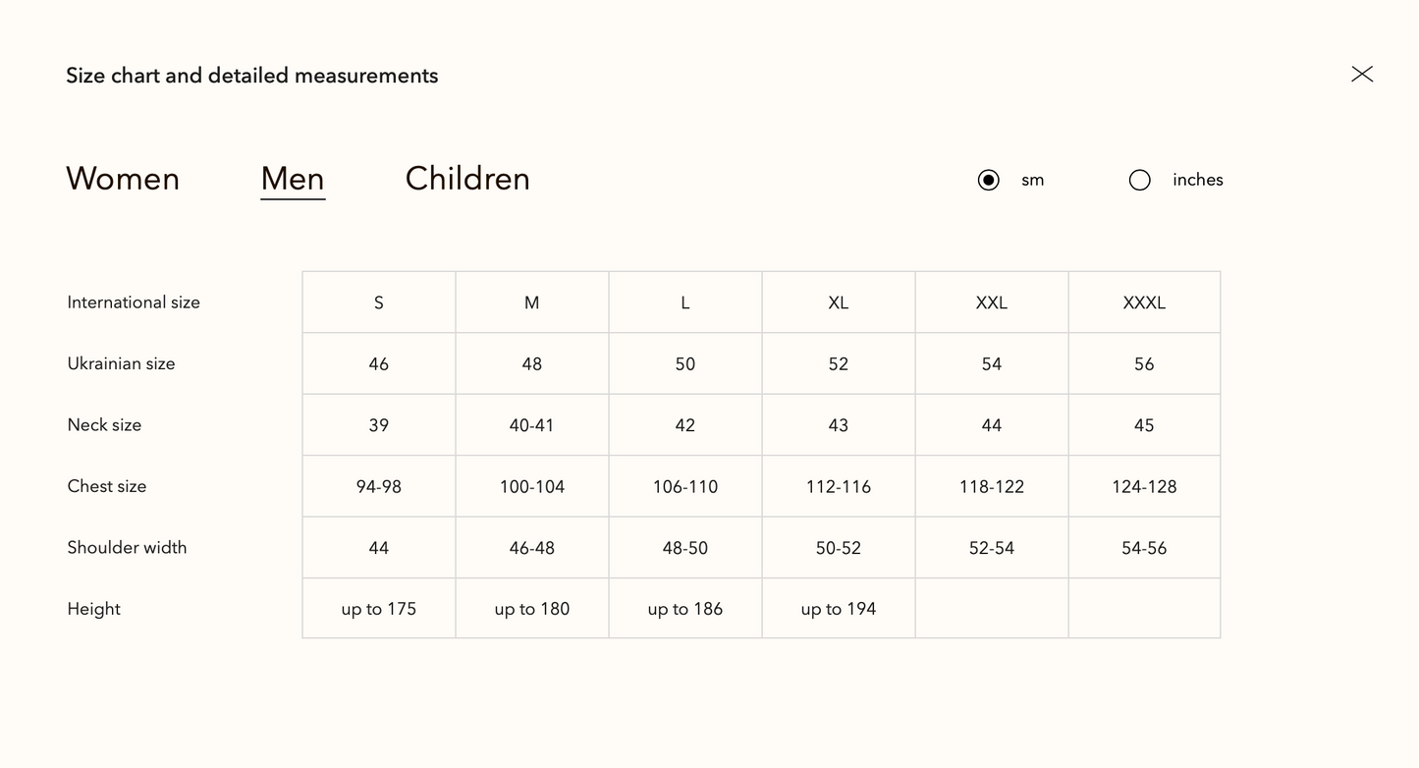Image resolution: width=1419 pixels, height=768 pixels.
Task: Close the size chart dialog
Action: pos(1361,75)
